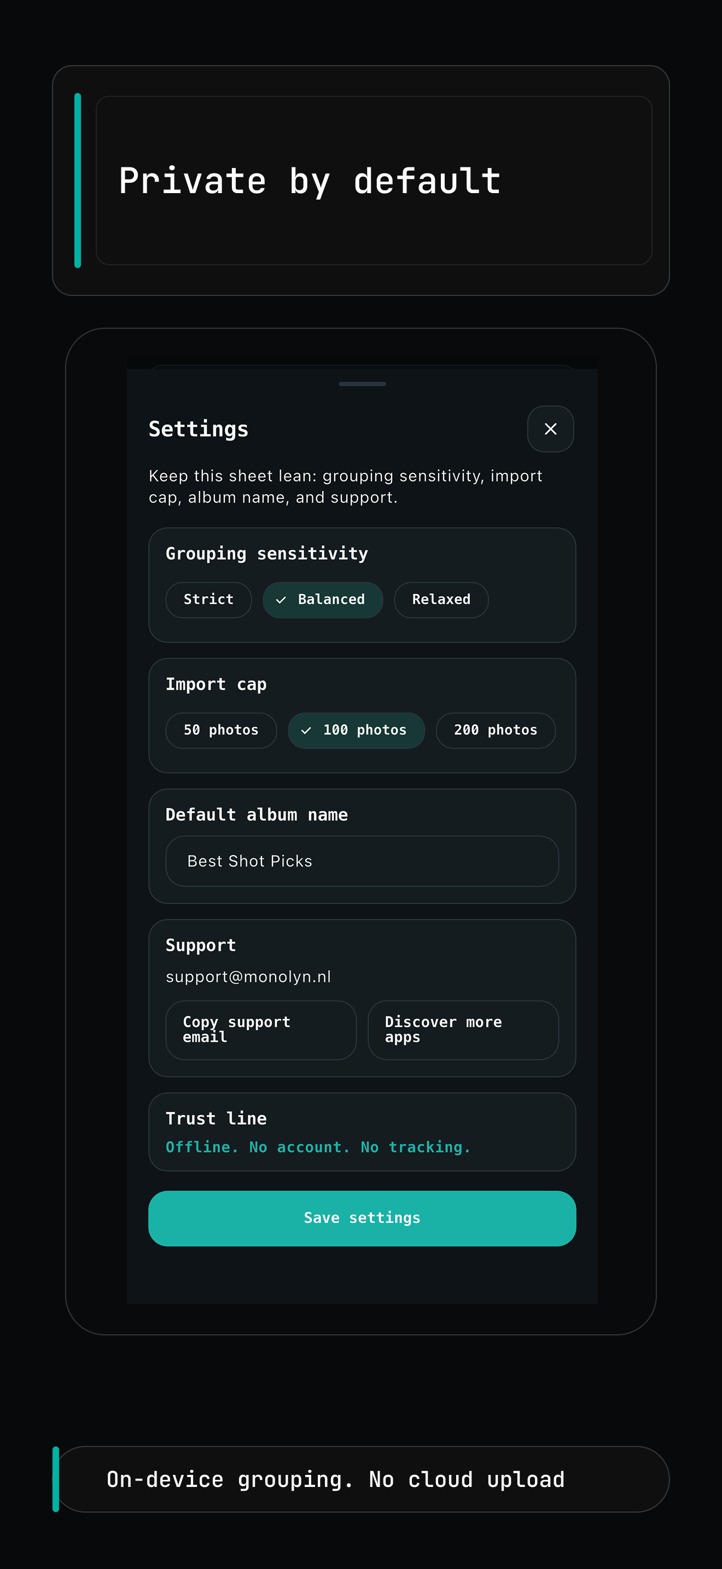Open Discover more apps
The height and width of the screenshot is (1569, 722).
point(463,1030)
